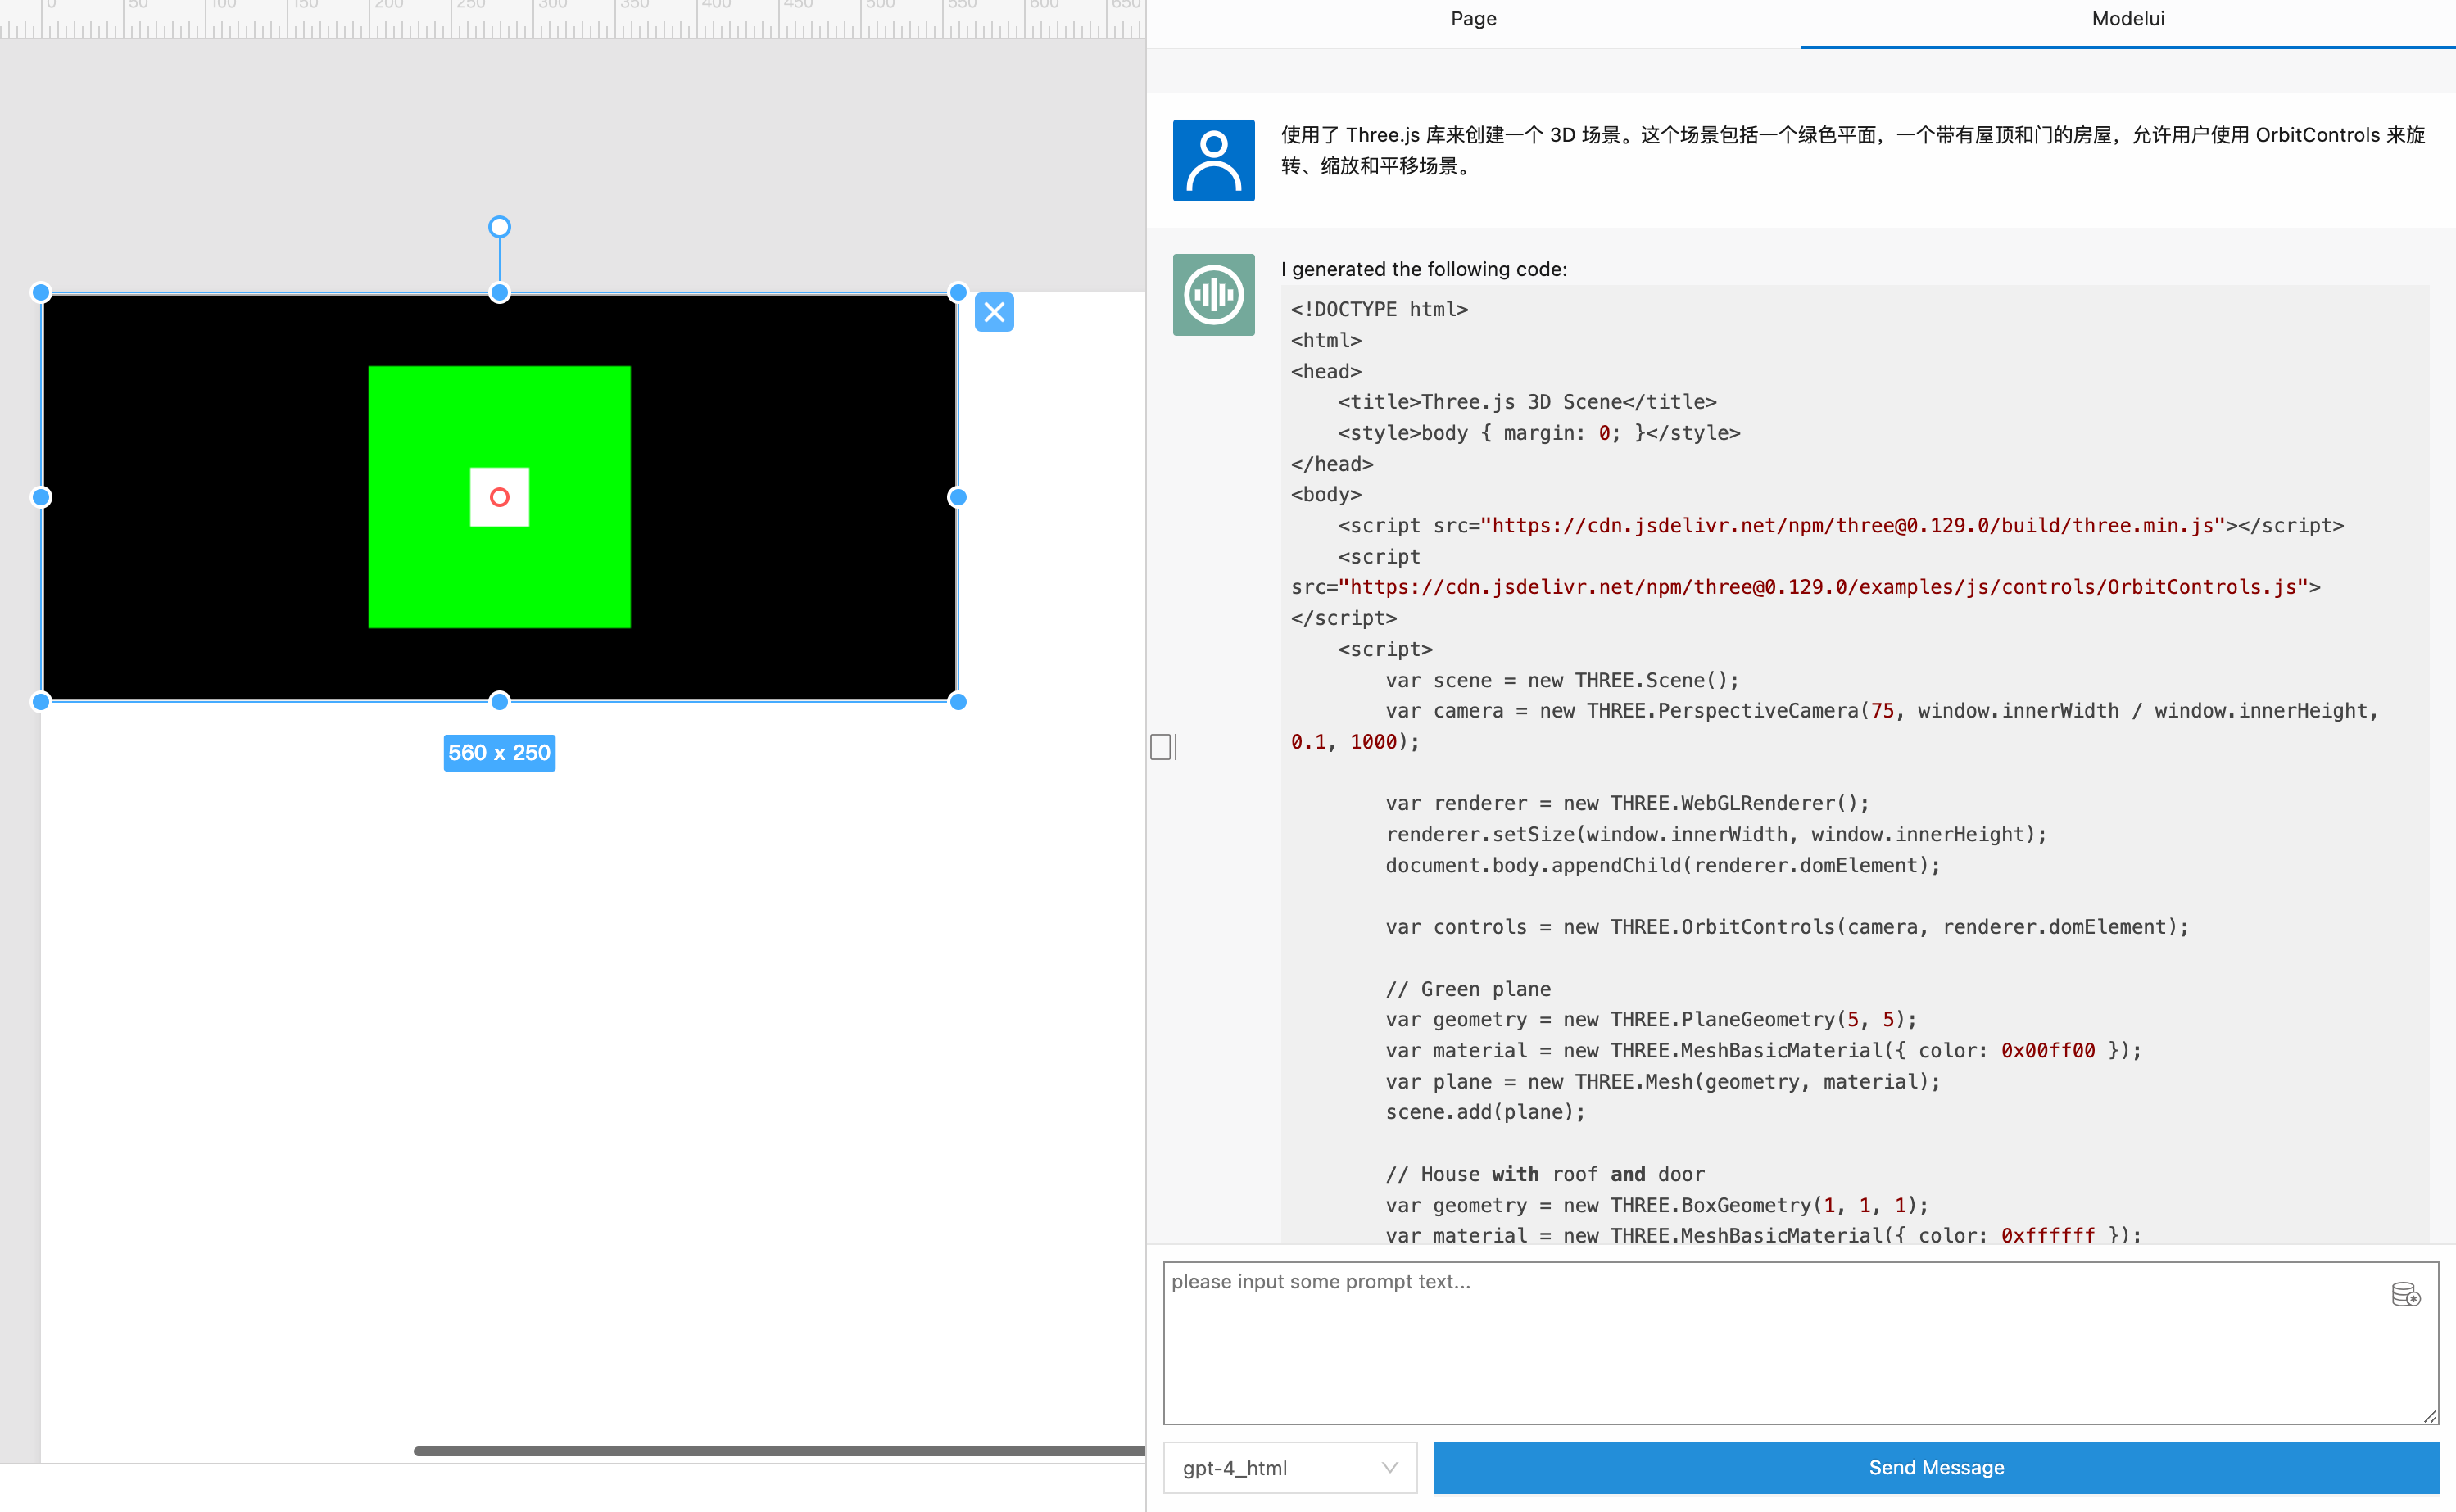Click the database icon in prompt box
2456x1512 pixels.
[2405, 1295]
